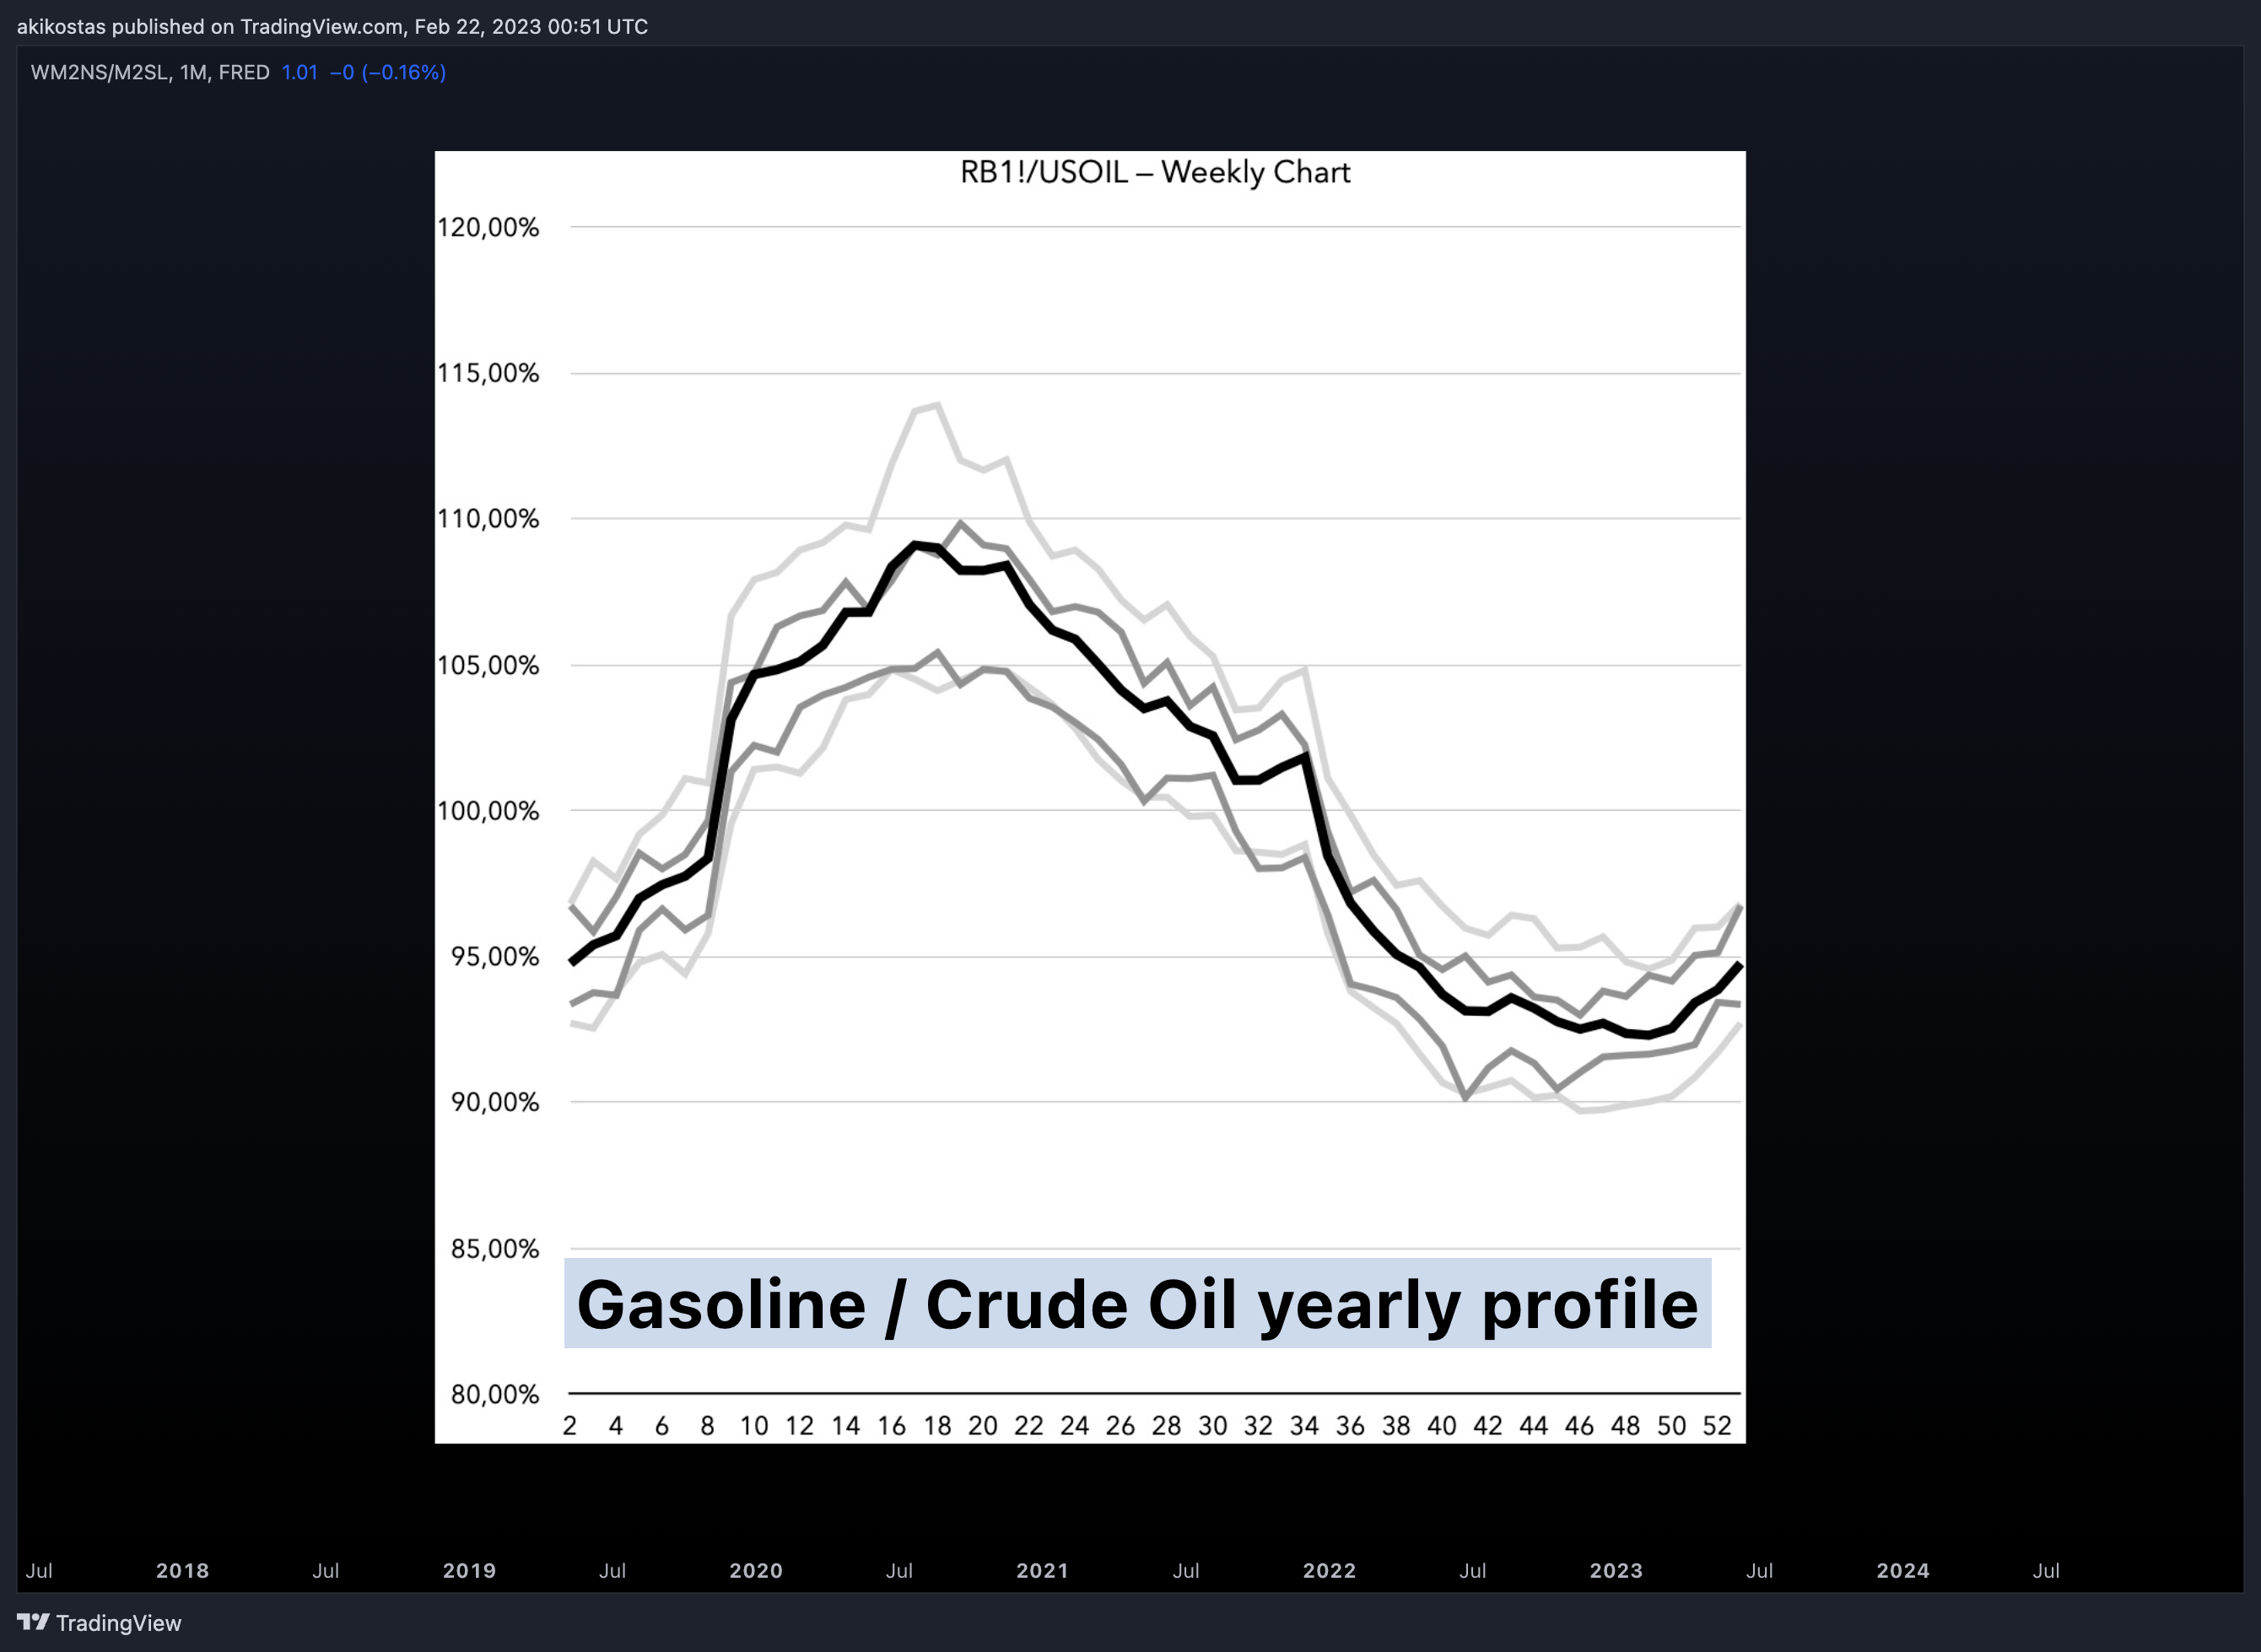
Task: Click the 120,00% axis label
Action: (x=488, y=227)
